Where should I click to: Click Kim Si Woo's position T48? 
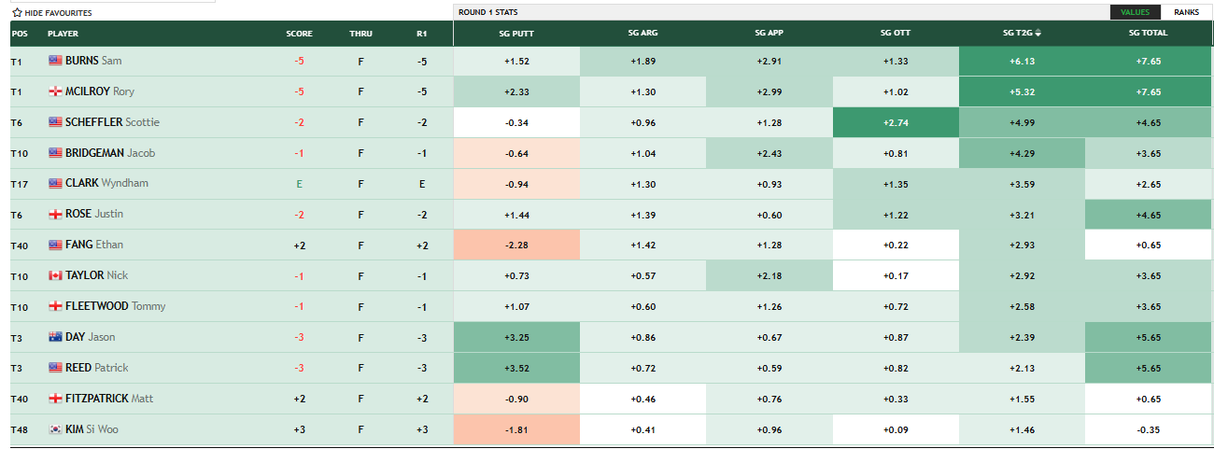click(x=20, y=429)
